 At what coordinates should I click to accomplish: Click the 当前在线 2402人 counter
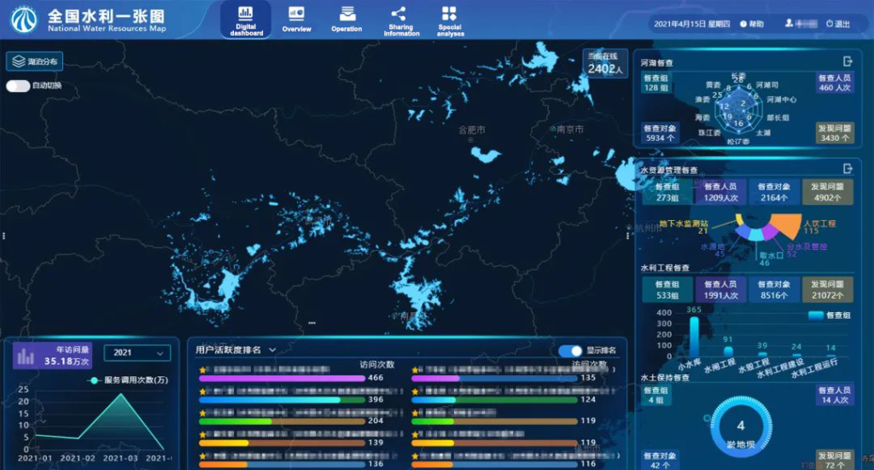coord(605,63)
